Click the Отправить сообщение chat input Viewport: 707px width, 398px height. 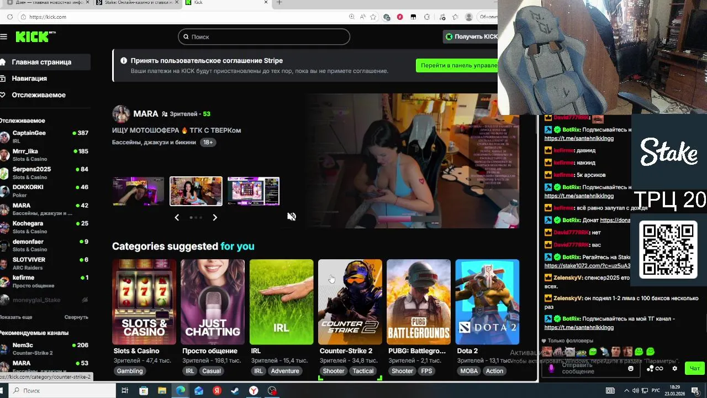(x=591, y=369)
